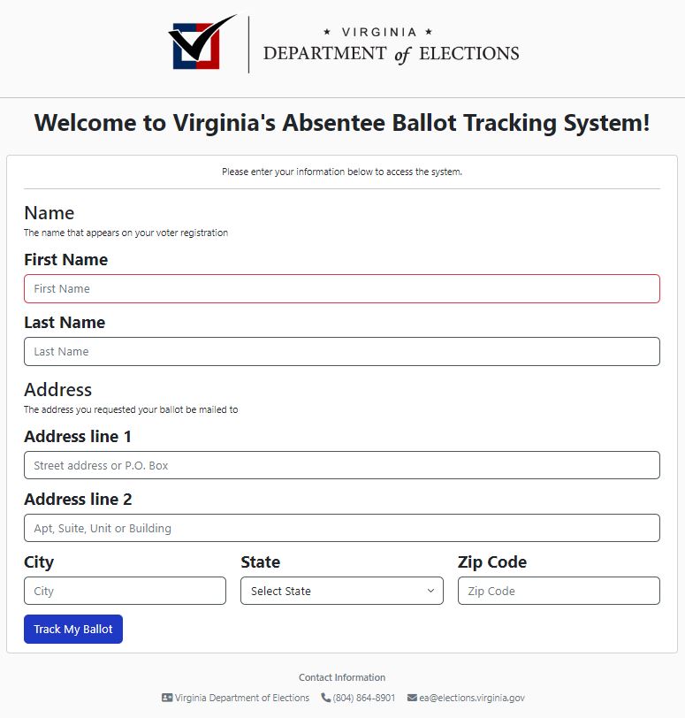
Task: Open the ea@elections.virginia.gov email link
Action: click(472, 698)
